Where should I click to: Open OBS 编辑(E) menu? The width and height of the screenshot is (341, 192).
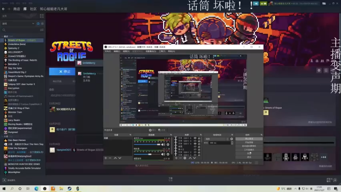[x=117, y=51]
